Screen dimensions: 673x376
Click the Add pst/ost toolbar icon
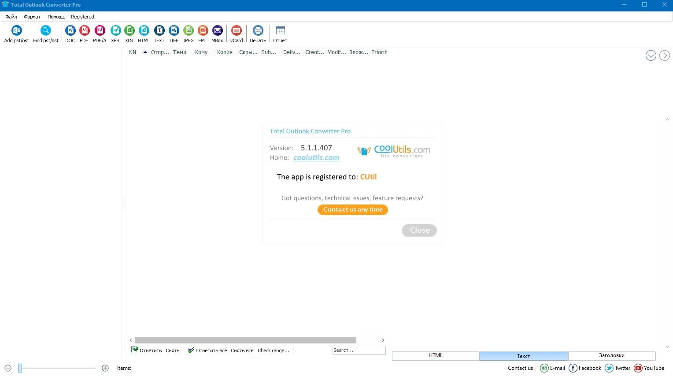tap(17, 34)
